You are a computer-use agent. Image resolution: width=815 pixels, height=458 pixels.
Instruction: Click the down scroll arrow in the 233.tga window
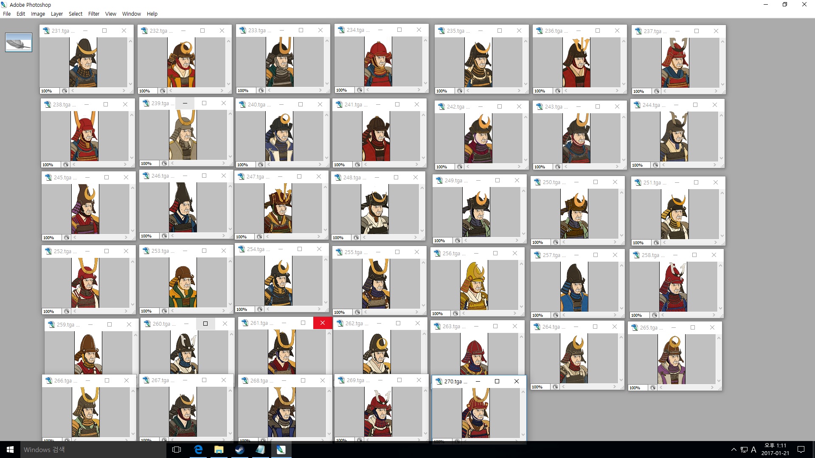327,84
